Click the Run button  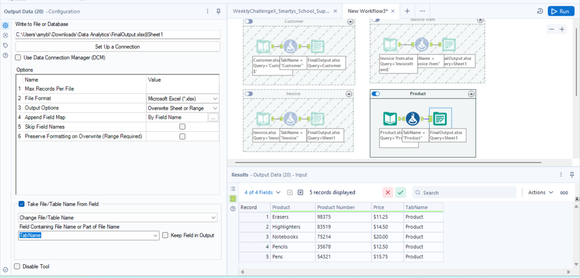(x=561, y=11)
